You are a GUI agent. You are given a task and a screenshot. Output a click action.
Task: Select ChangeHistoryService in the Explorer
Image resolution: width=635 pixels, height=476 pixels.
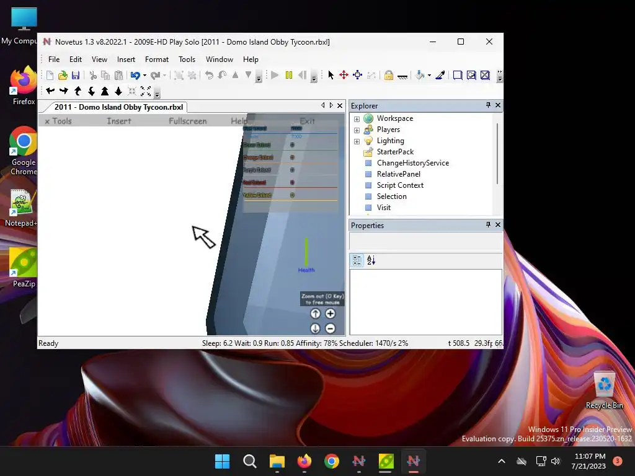[x=412, y=163]
